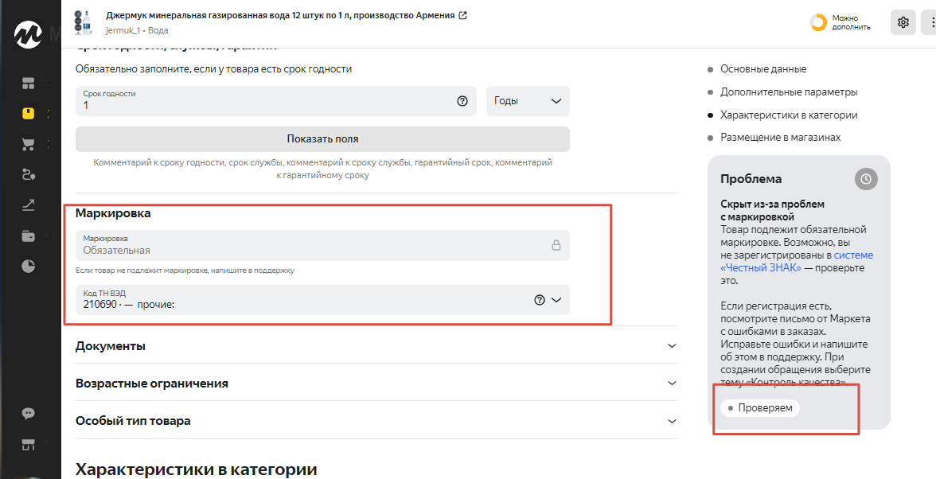
Task: Open the wallet finance icon in sidebar
Action: 28,236
